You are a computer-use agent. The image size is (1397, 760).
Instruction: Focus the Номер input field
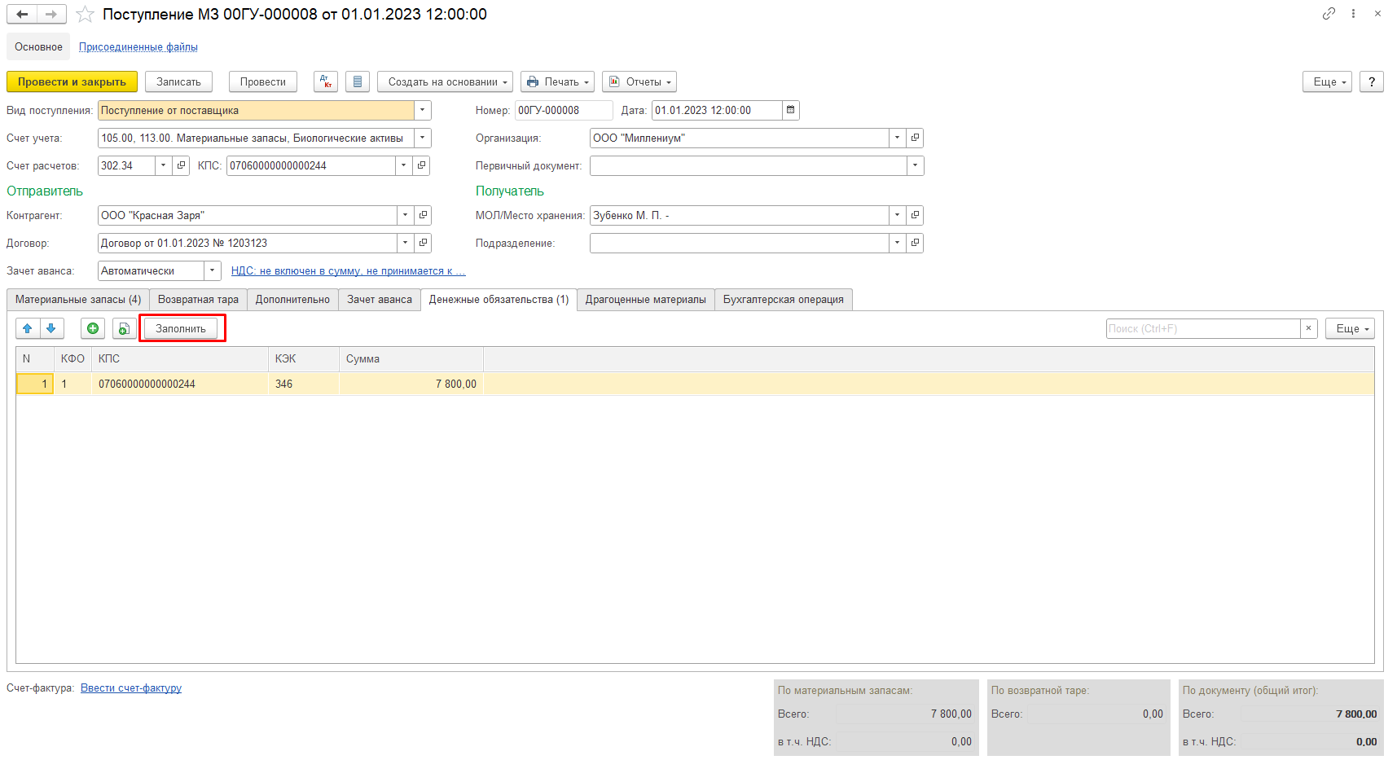tap(564, 110)
